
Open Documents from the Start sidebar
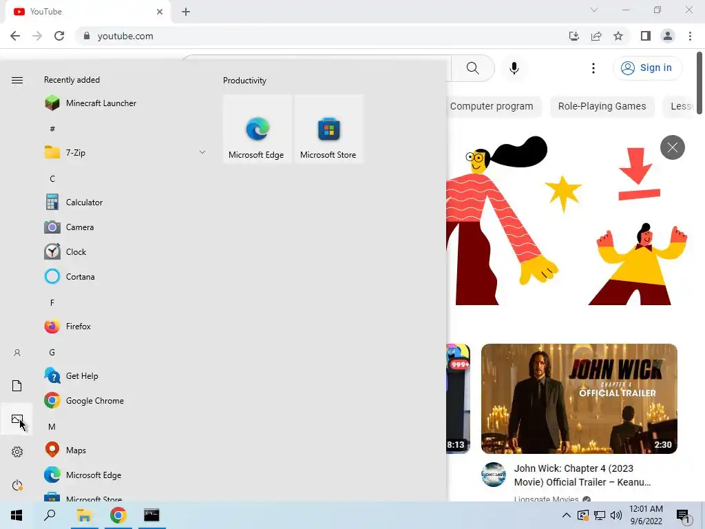17,386
